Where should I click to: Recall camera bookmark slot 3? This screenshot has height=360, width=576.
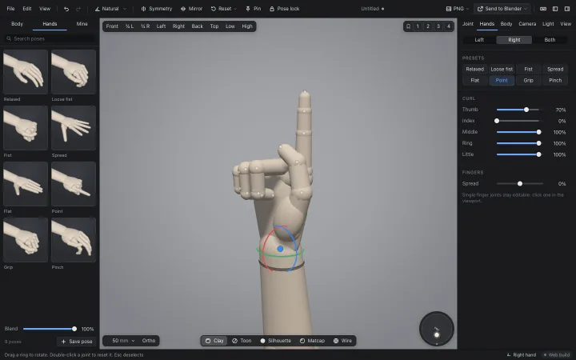tap(438, 26)
